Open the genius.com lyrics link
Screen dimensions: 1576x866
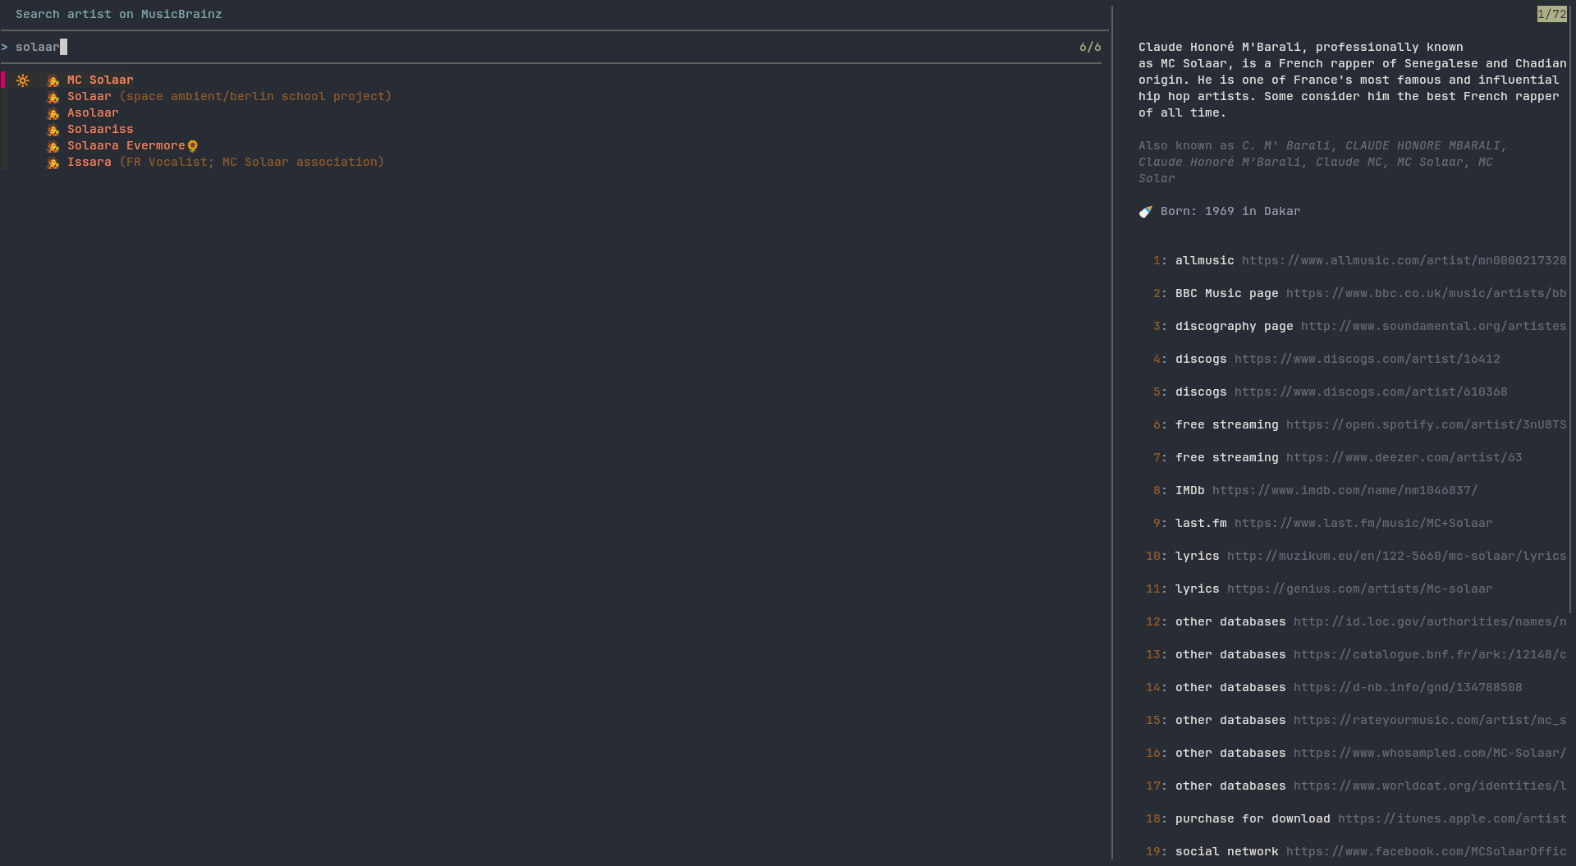1358,589
